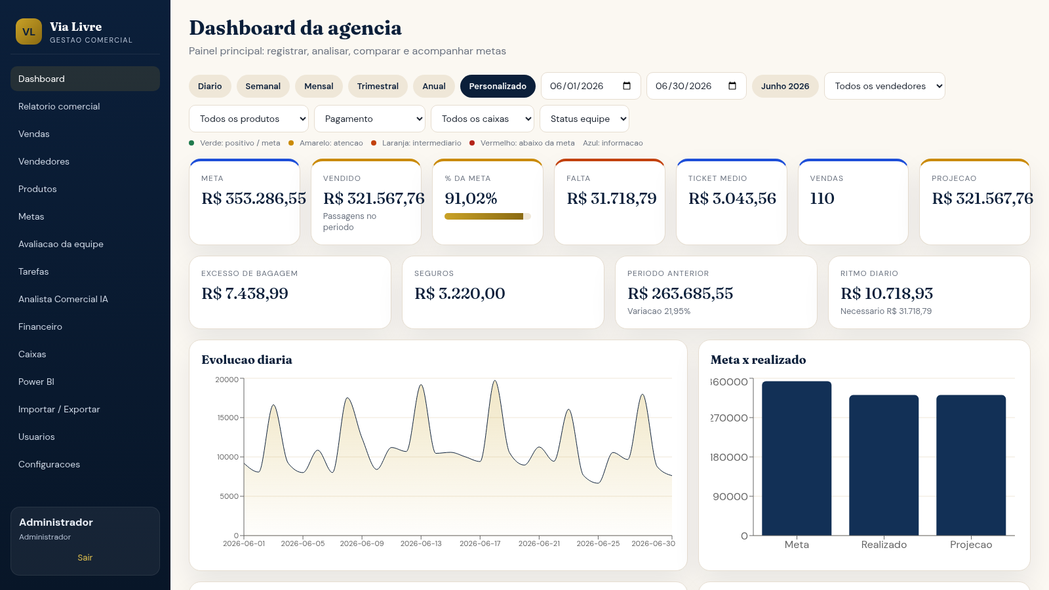This screenshot has width=1049, height=590.
Task: Click the Junho 2026 button
Action: pyautogui.click(x=785, y=86)
